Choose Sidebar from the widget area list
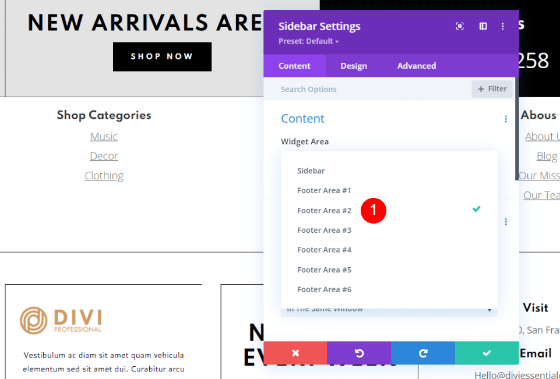 [311, 171]
